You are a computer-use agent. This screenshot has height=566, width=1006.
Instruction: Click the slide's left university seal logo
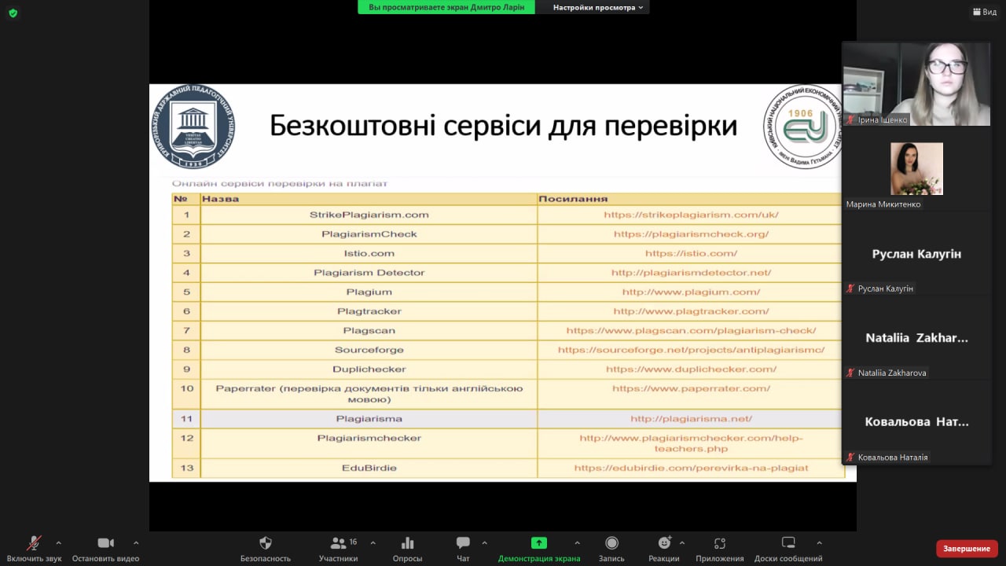click(x=193, y=127)
